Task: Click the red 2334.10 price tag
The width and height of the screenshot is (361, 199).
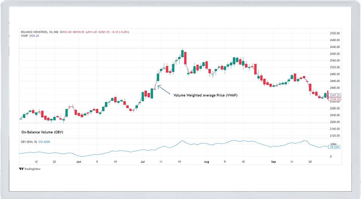Action: 335,99
